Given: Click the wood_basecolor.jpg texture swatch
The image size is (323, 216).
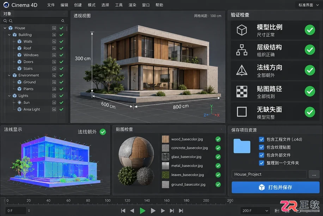Looking at the screenshot, I should [165, 139].
